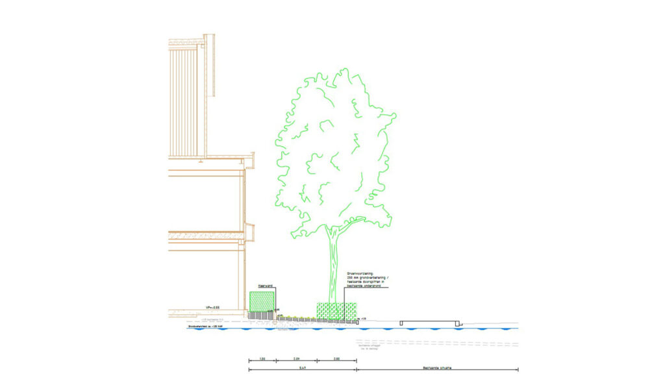Screen dimensions: 665x374
Task: Select the striped paving strip beside Keerwand
Action: [261, 315]
